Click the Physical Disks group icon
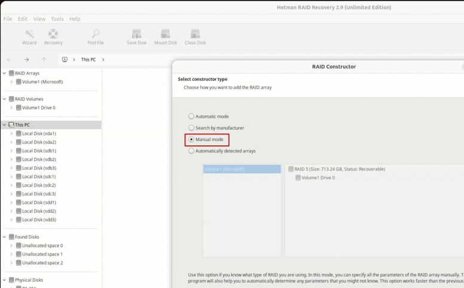464x288 pixels. coord(11,280)
